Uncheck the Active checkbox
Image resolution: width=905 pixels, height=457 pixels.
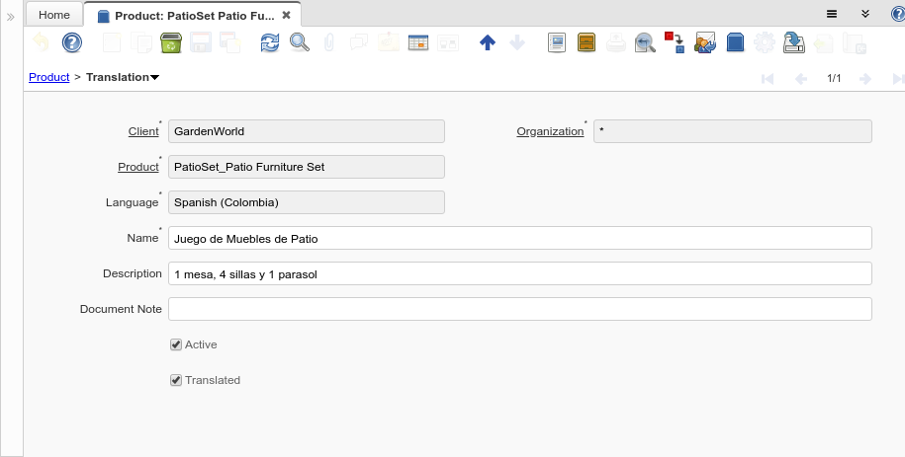(x=176, y=344)
